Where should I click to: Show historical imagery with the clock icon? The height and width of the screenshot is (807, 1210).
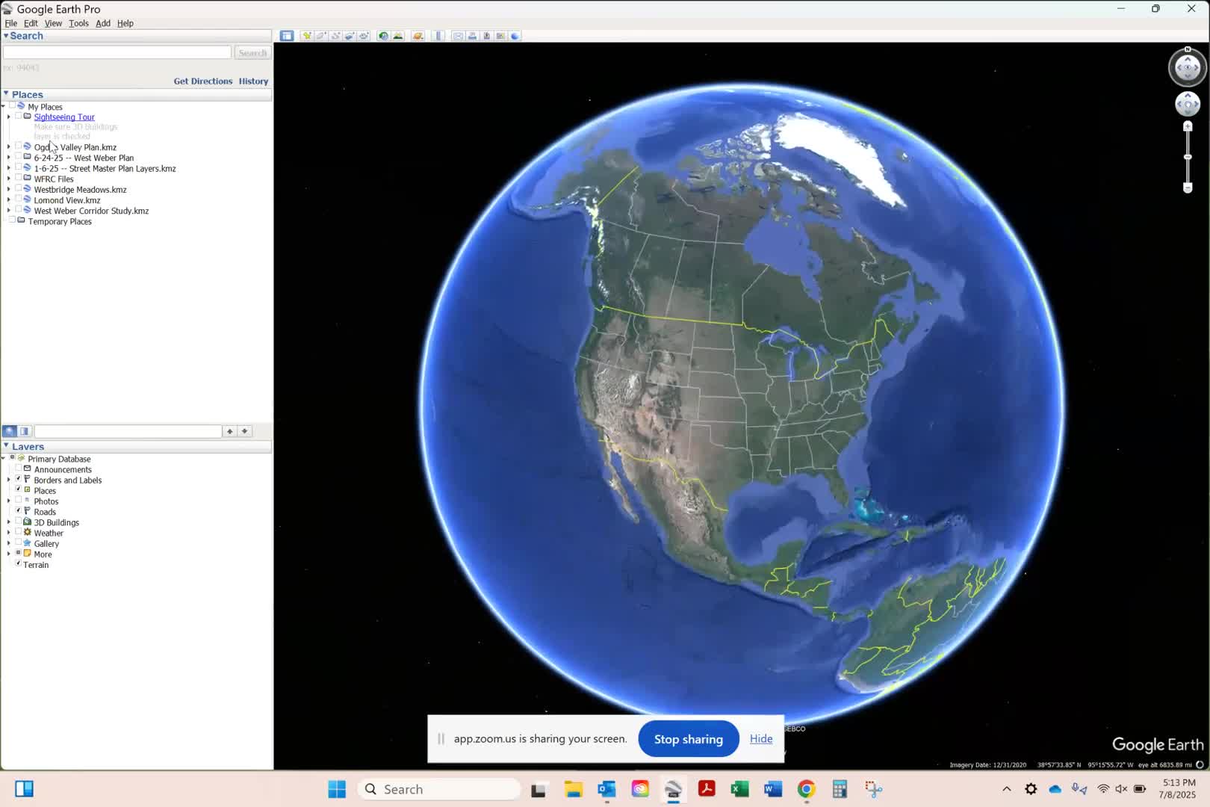383,36
